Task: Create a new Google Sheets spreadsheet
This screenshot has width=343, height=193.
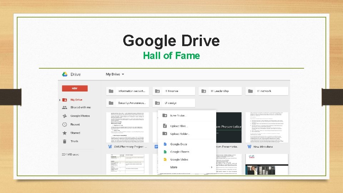Action: (x=187, y=152)
